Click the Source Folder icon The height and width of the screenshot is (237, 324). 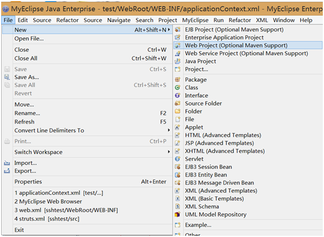pos(178,103)
